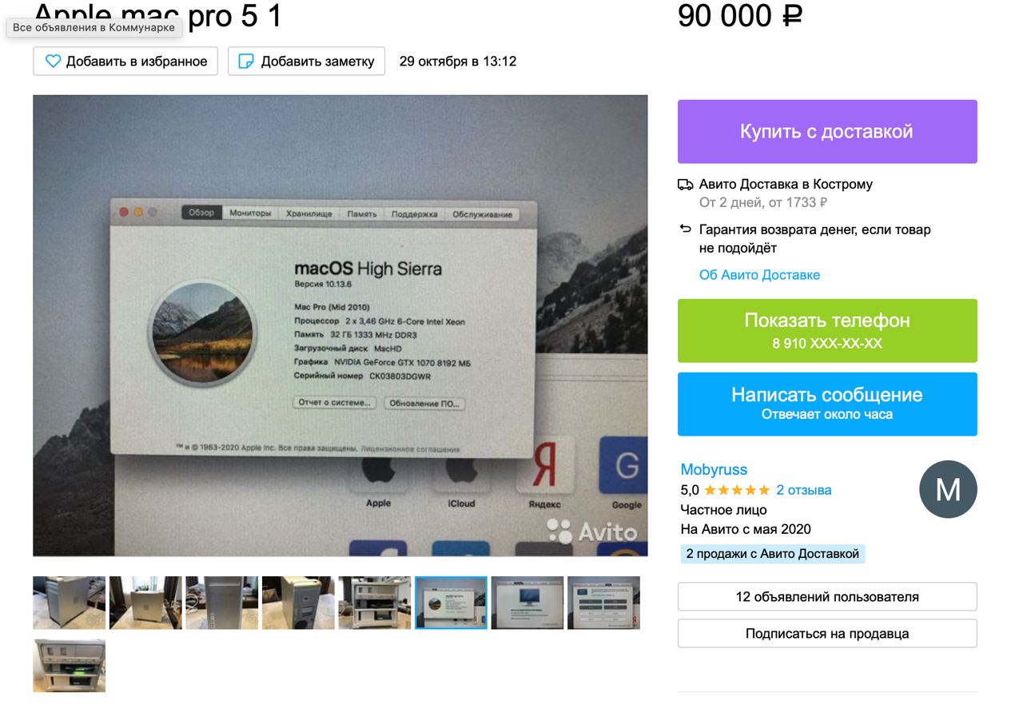View the 2 отзыва reviews link
Image resolution: width=1023 pixels, height=705 pixels.
click(804, 490)
